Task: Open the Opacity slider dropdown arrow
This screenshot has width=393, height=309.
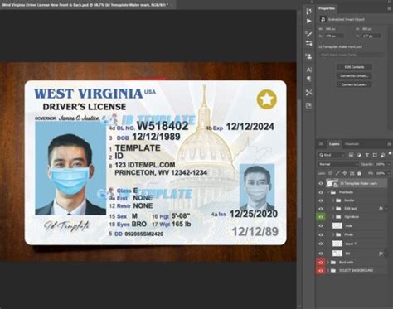Action: click(x=390, y=164)
